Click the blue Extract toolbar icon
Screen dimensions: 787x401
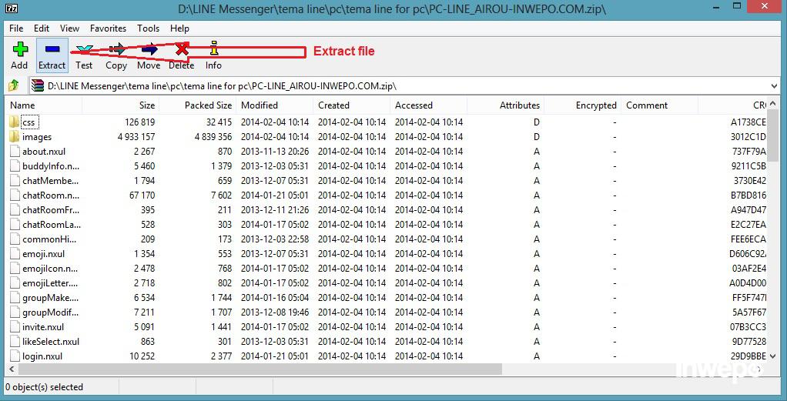pos(52,49)
